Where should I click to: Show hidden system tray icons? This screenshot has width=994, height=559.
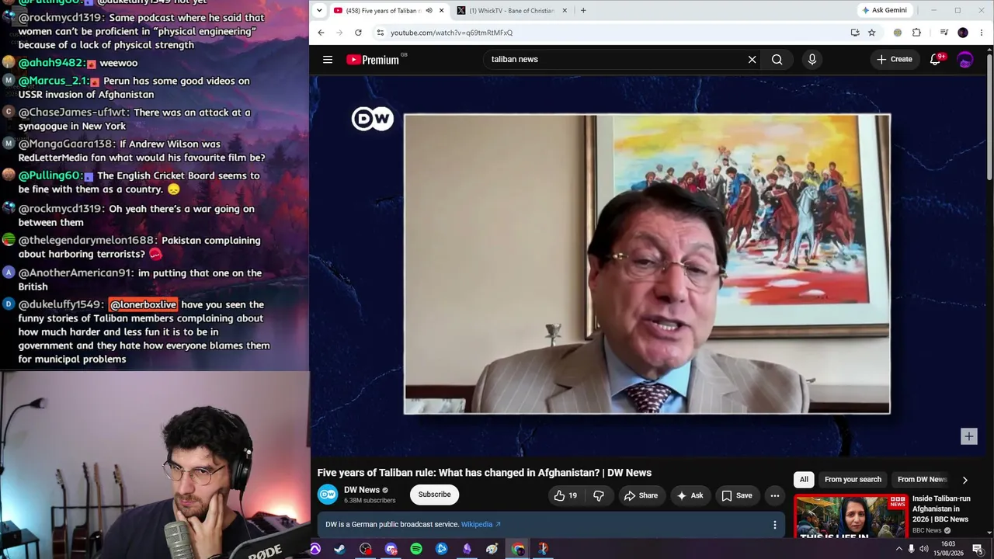899,549
